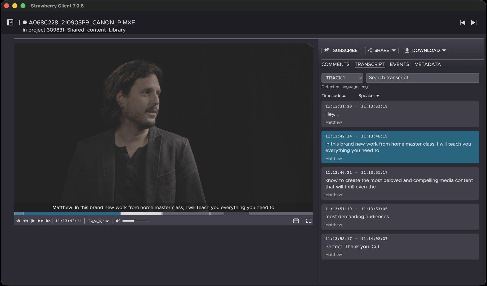Enter fullscreen mode

click(309, 221)
